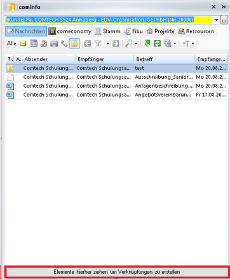
Task: Click the 'Elemente hierher ziehen' drop bar
Action: pyautogui.click(x=117, y=272)
